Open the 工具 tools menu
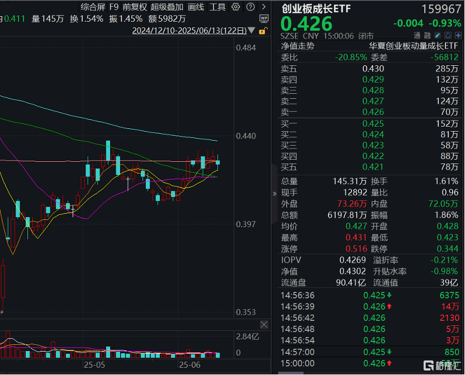This screenshot has width=465, height=375. click(217, 7)
